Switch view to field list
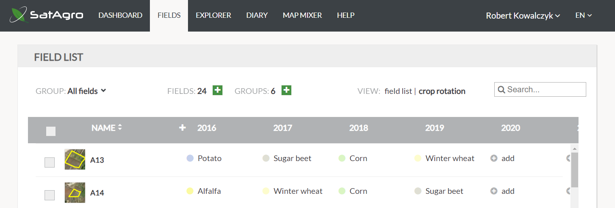615x208 pixels. coord(398,91)
